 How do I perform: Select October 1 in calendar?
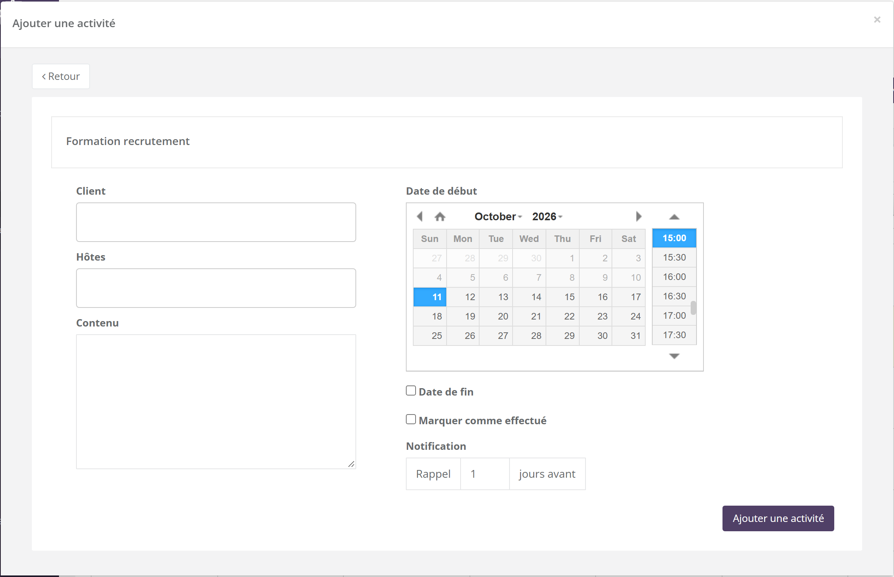pyautogui.click(x=563, y=258)
